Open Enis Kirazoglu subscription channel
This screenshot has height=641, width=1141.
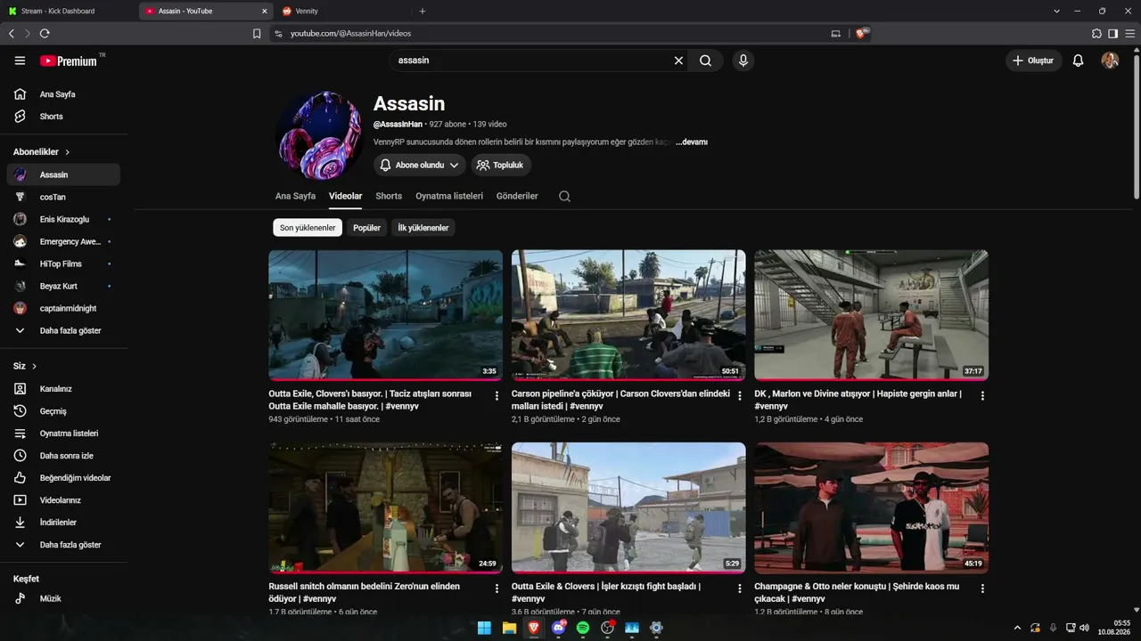point(63,219)
